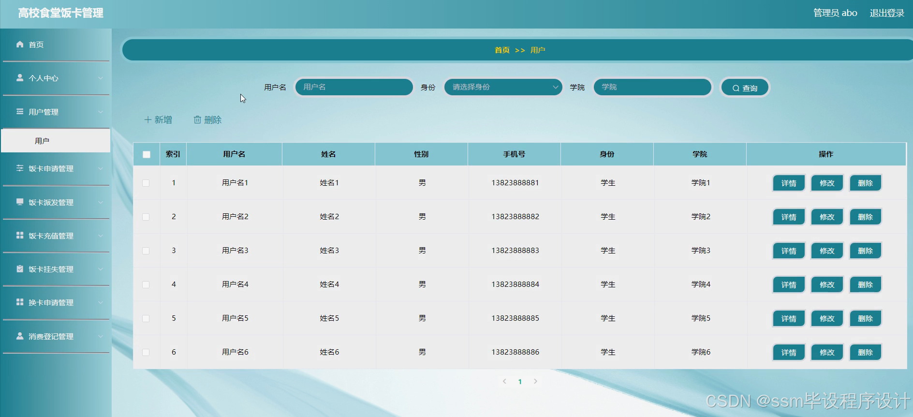Click the person icon beside 消费登记管理

(20, 336)
